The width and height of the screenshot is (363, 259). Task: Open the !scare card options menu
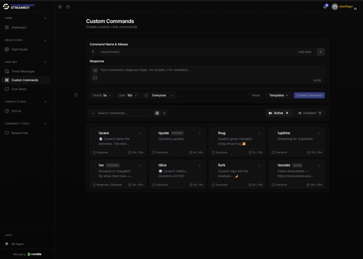pyautogui.click(x=140, y=133)
